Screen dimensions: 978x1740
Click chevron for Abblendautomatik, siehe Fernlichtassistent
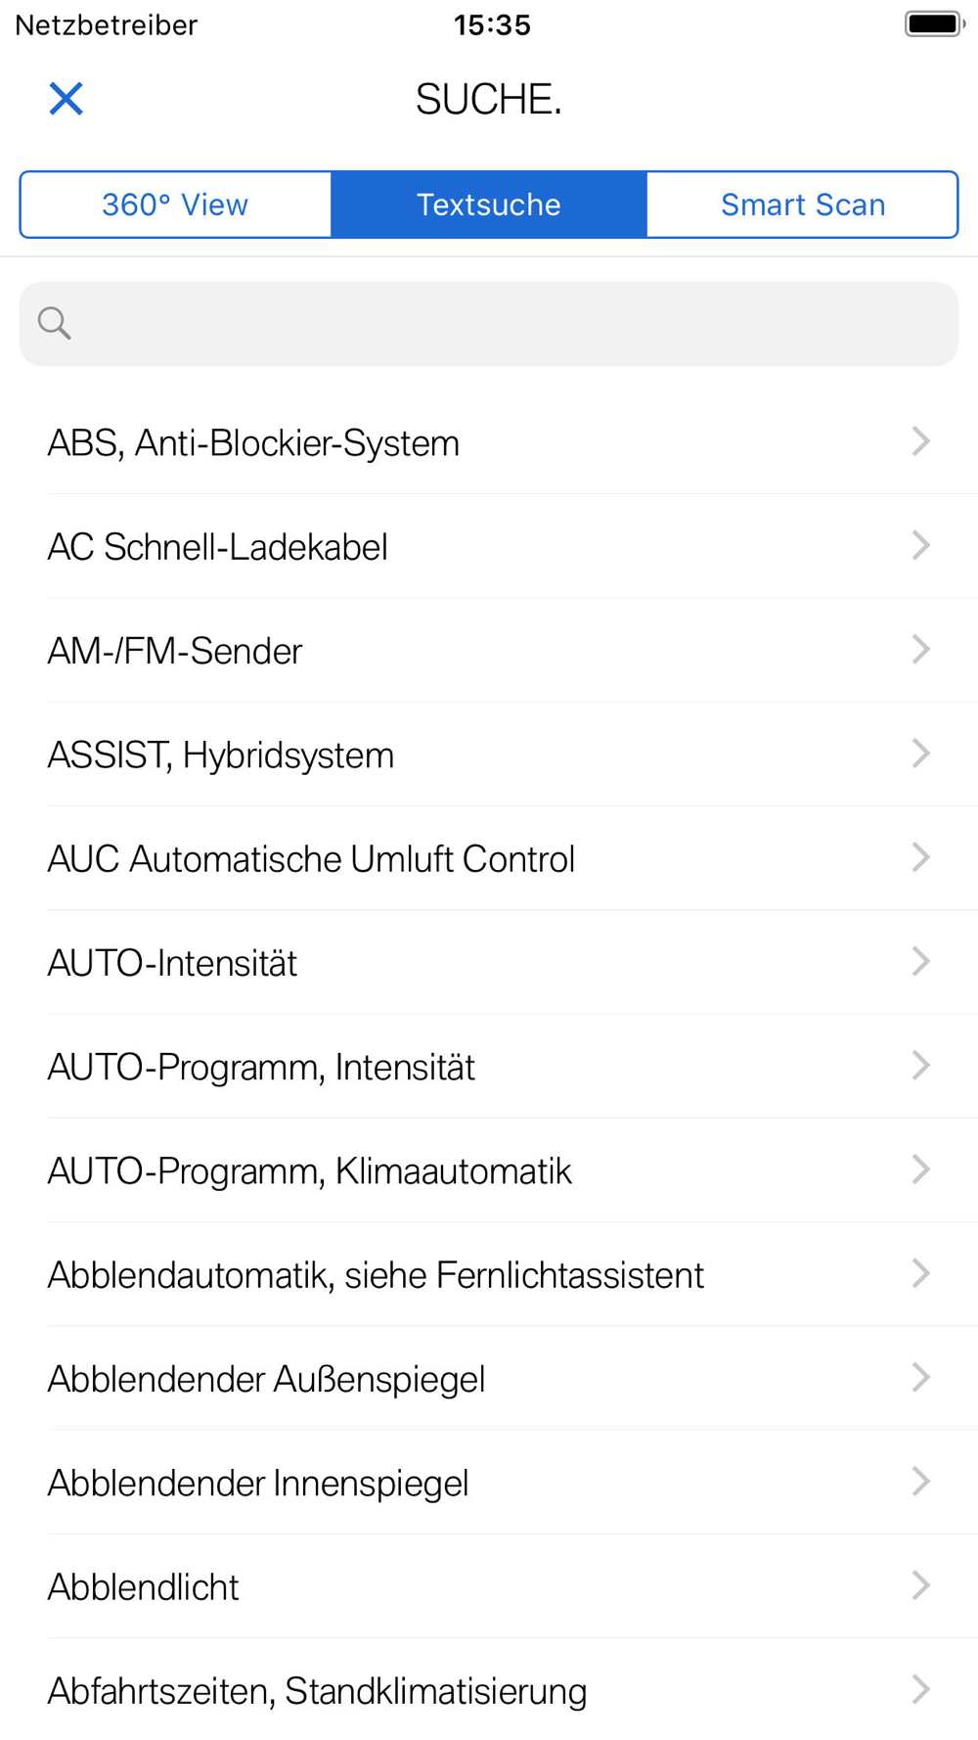[920, 1274]
